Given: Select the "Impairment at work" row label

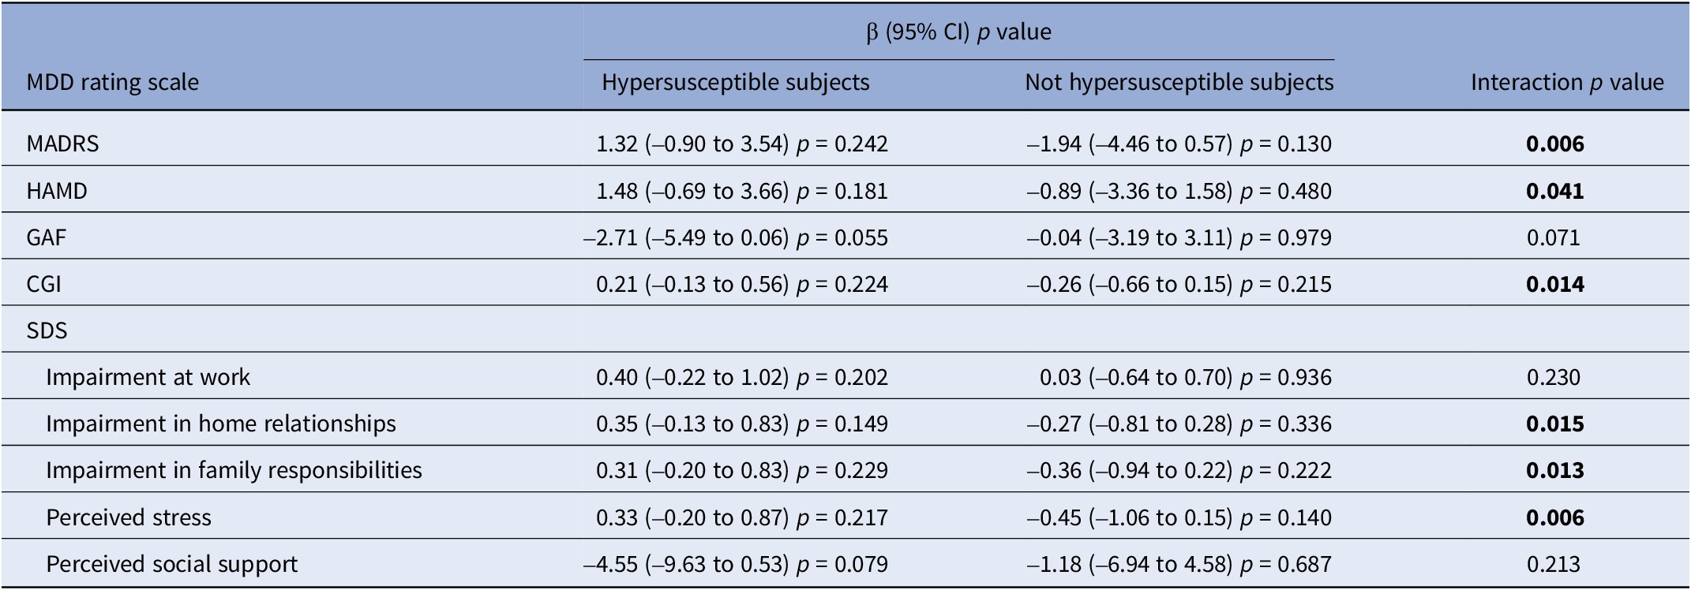Looking at the screenshot, I should tap(148, 377).
